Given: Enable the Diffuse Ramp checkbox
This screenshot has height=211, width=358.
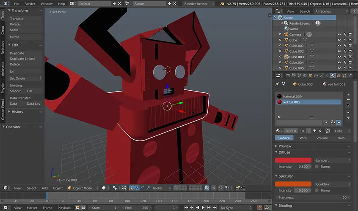Looking at the screenshot, I should [x=317, y=167].
